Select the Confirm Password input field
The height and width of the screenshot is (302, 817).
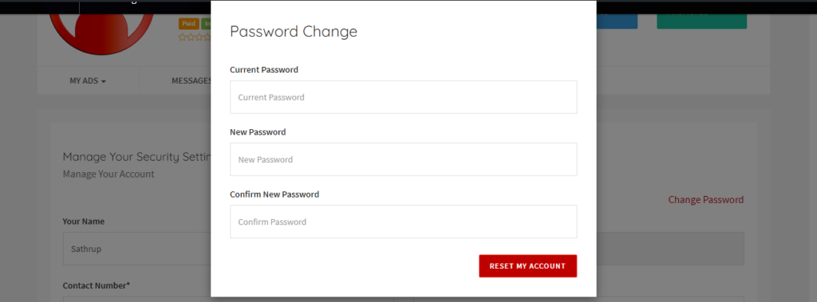coord(403,222)
